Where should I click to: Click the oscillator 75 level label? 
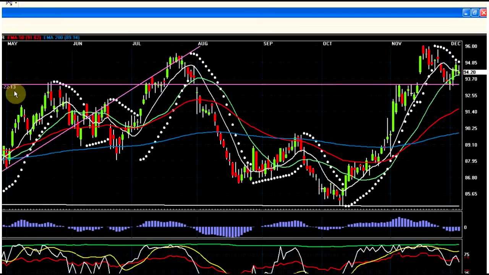466,255
